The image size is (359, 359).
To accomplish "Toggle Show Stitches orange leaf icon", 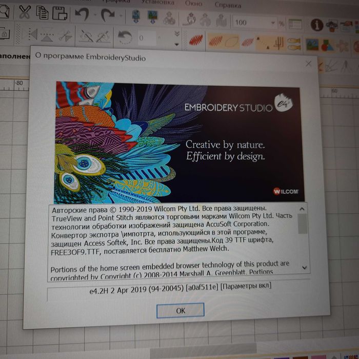I will [x=215, y=41].
